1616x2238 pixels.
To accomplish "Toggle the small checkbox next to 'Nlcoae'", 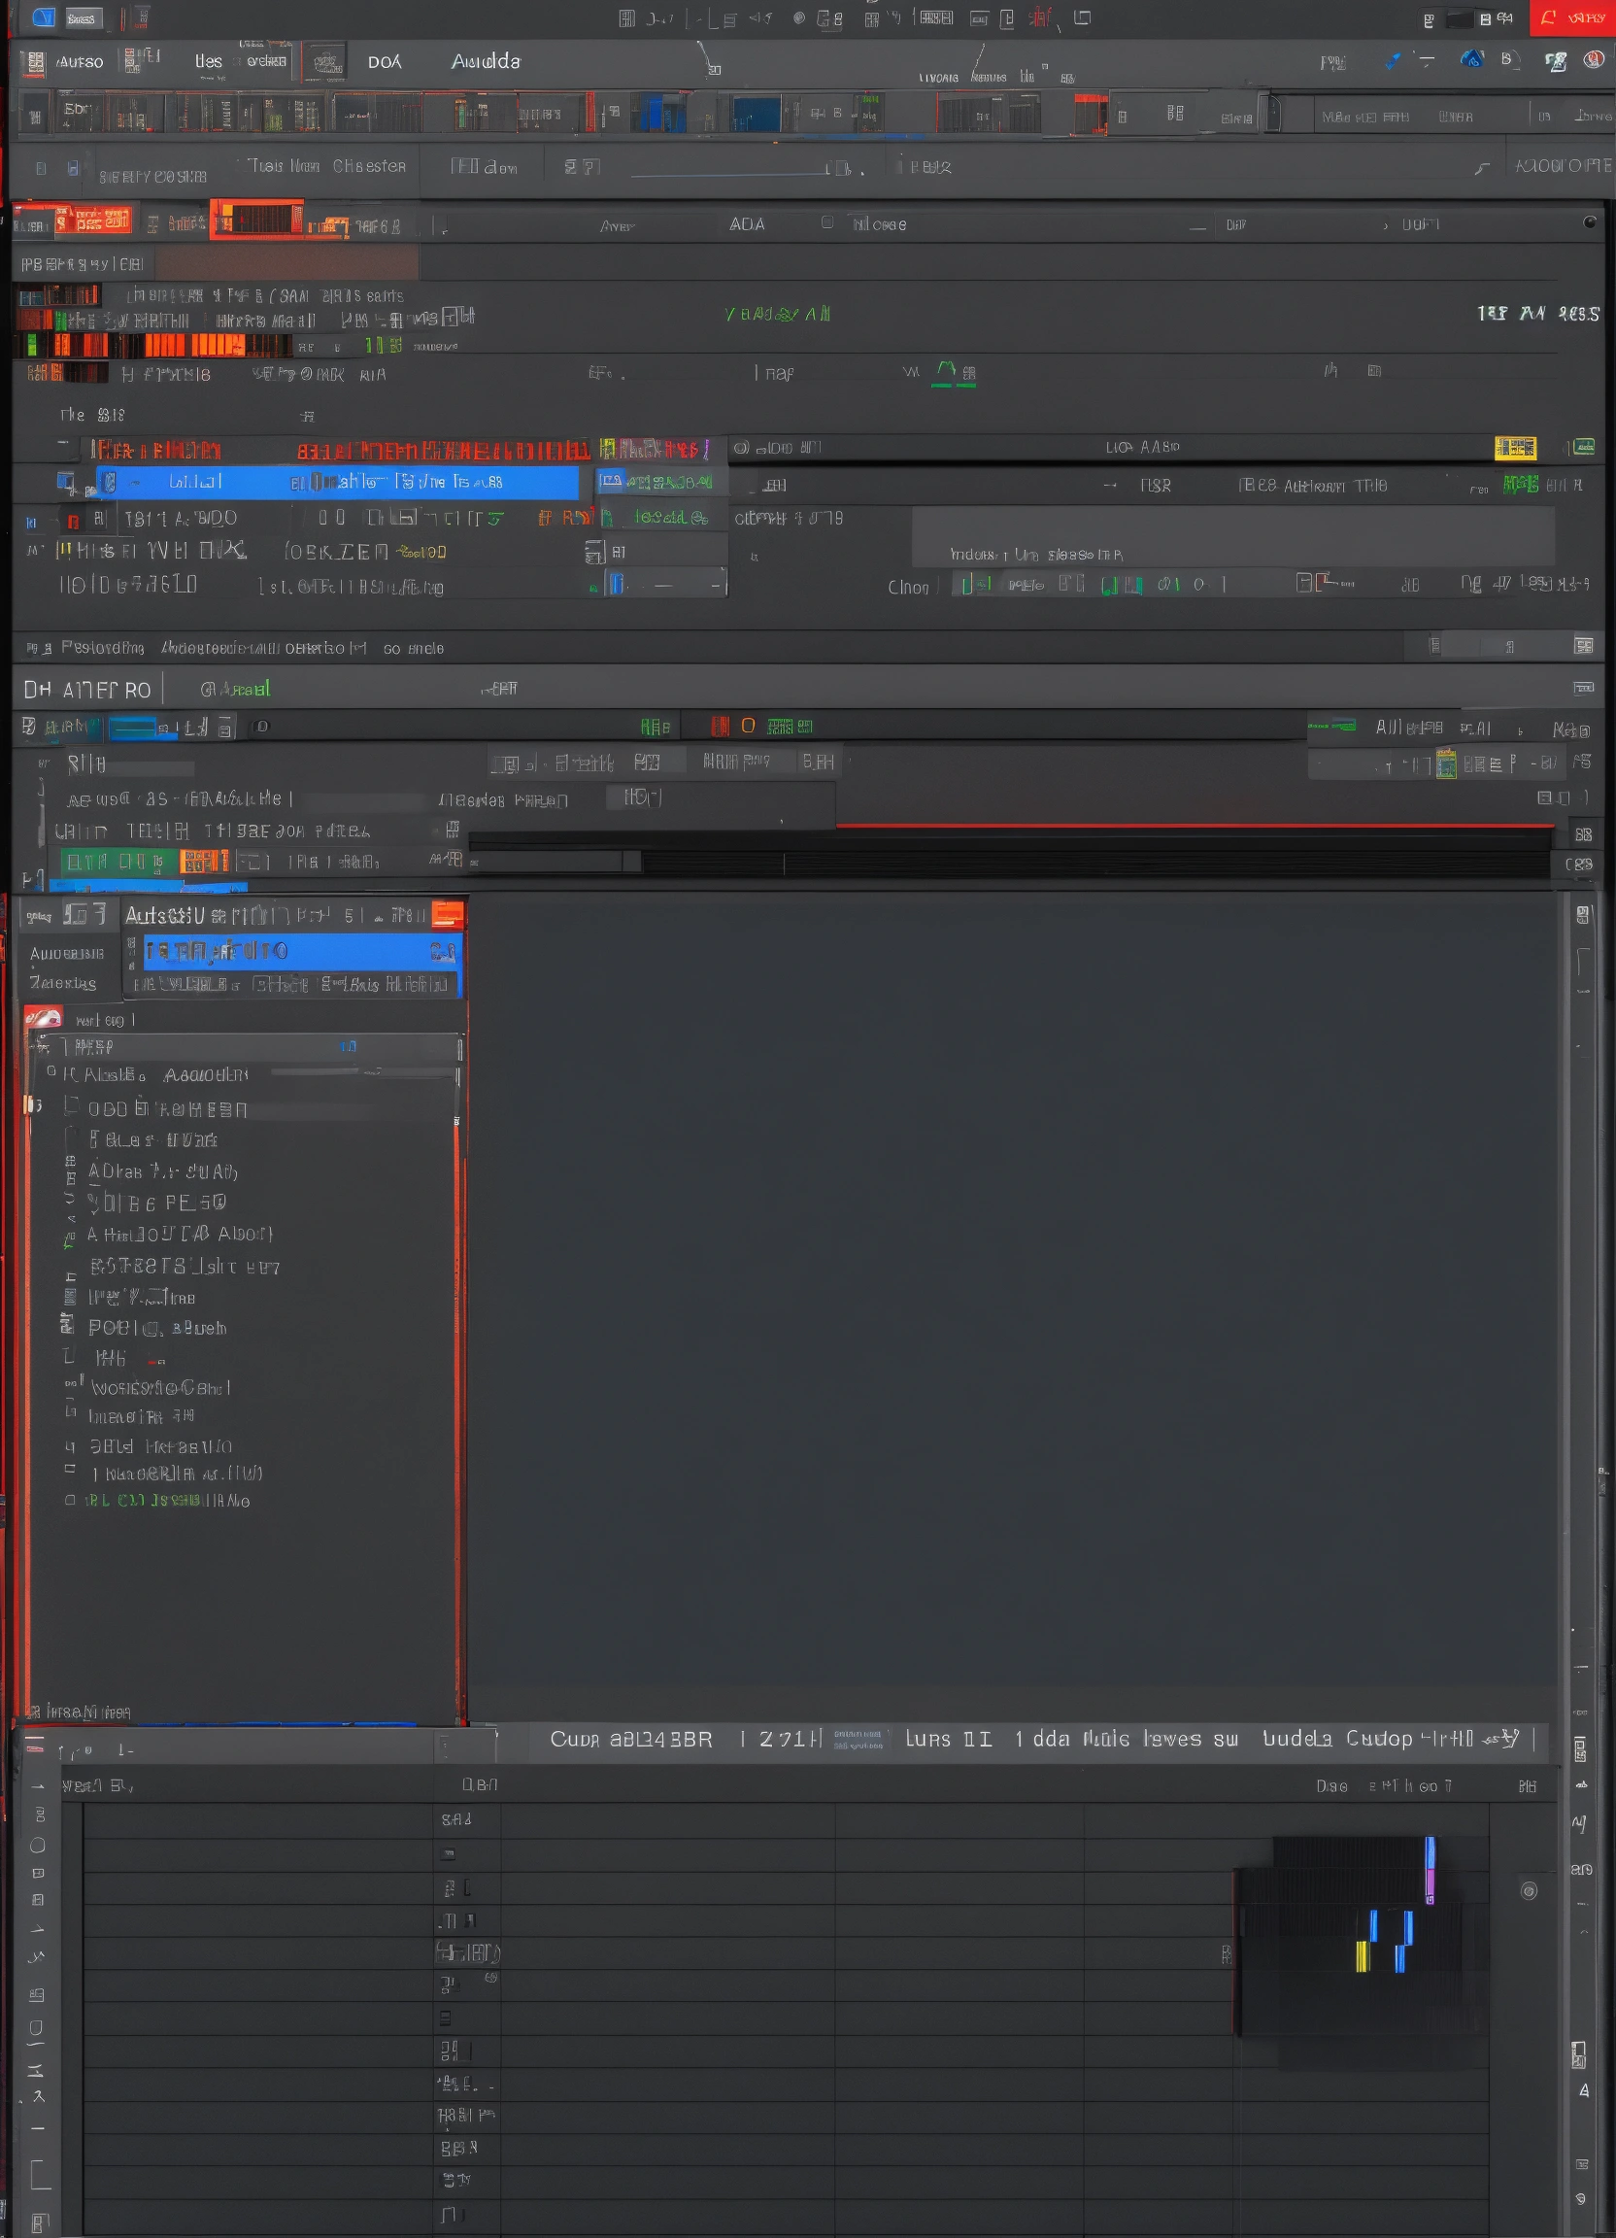I will [826, 223].
